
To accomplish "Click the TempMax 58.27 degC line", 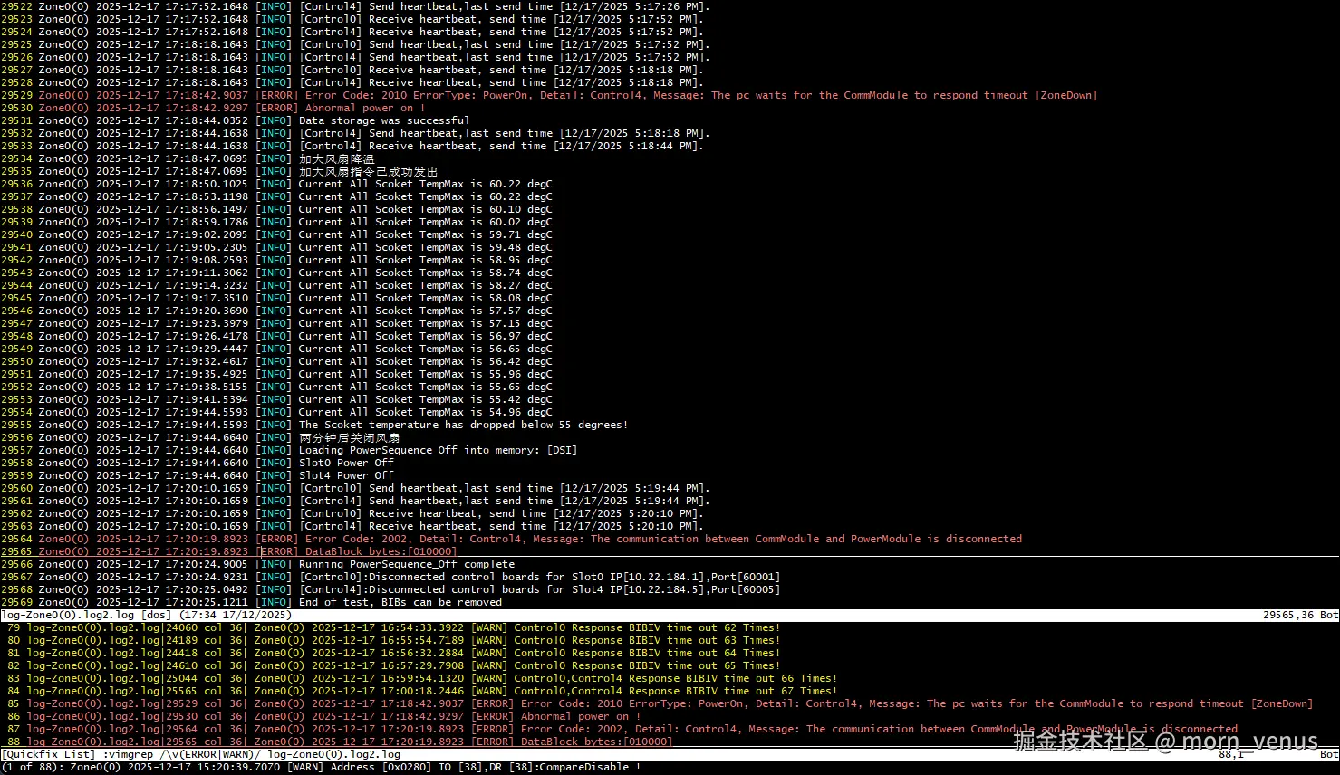I will click(x=276, y=285).
